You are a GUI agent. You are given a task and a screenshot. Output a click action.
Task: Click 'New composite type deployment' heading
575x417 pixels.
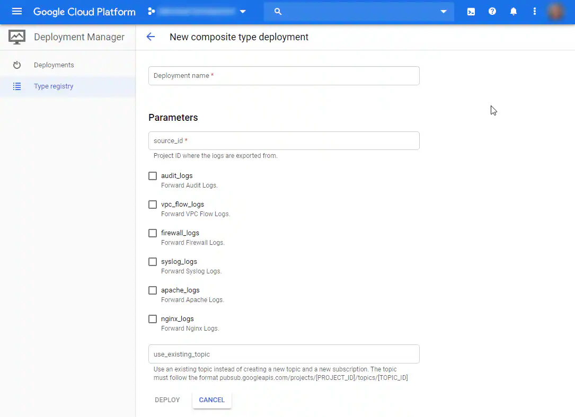point(238,37)
